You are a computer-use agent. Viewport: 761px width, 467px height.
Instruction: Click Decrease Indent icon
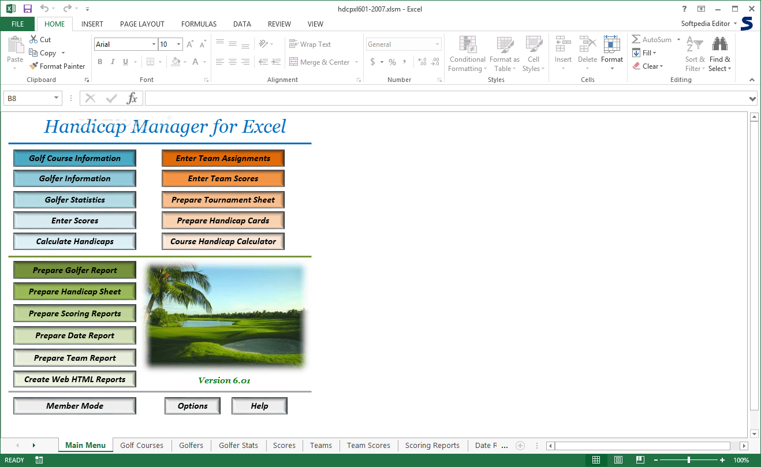coord(263,62)
